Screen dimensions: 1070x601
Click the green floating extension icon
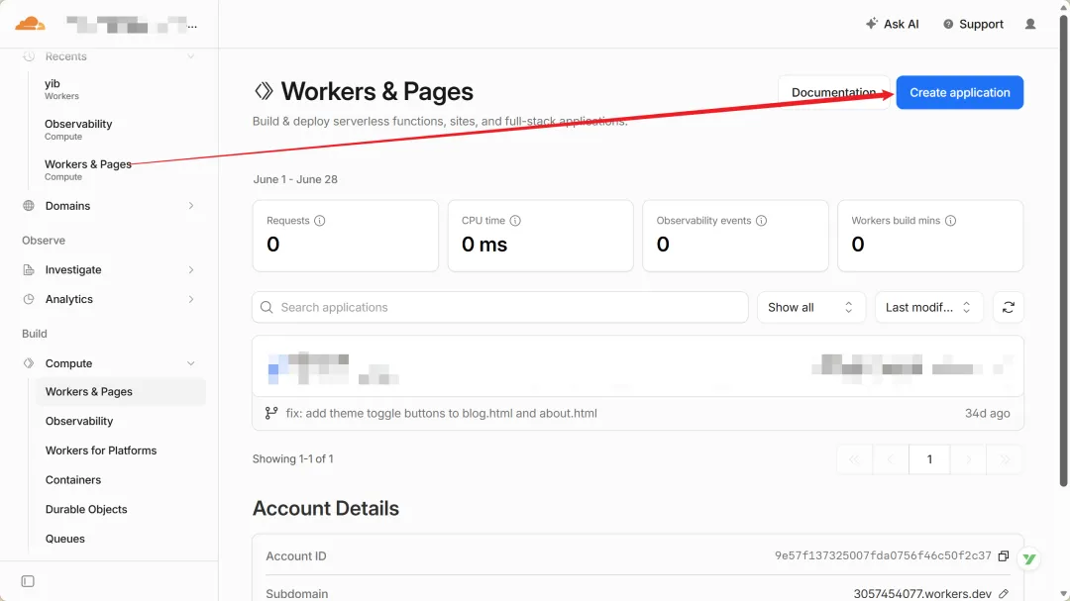[x=1029, y=559]
